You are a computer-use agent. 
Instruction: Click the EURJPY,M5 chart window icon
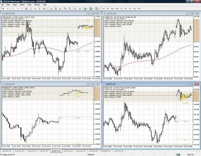105,84
